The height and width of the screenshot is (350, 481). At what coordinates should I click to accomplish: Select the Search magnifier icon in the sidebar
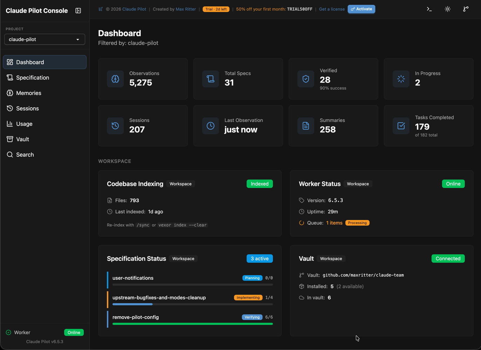(9, 155)
